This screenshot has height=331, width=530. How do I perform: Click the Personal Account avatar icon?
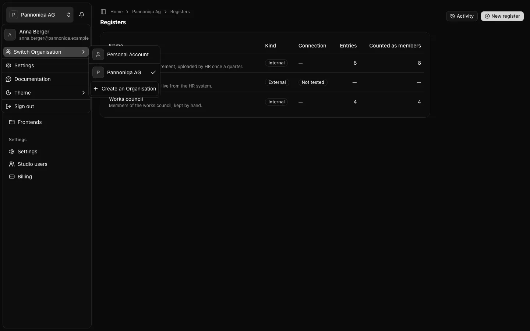[98, 54]
